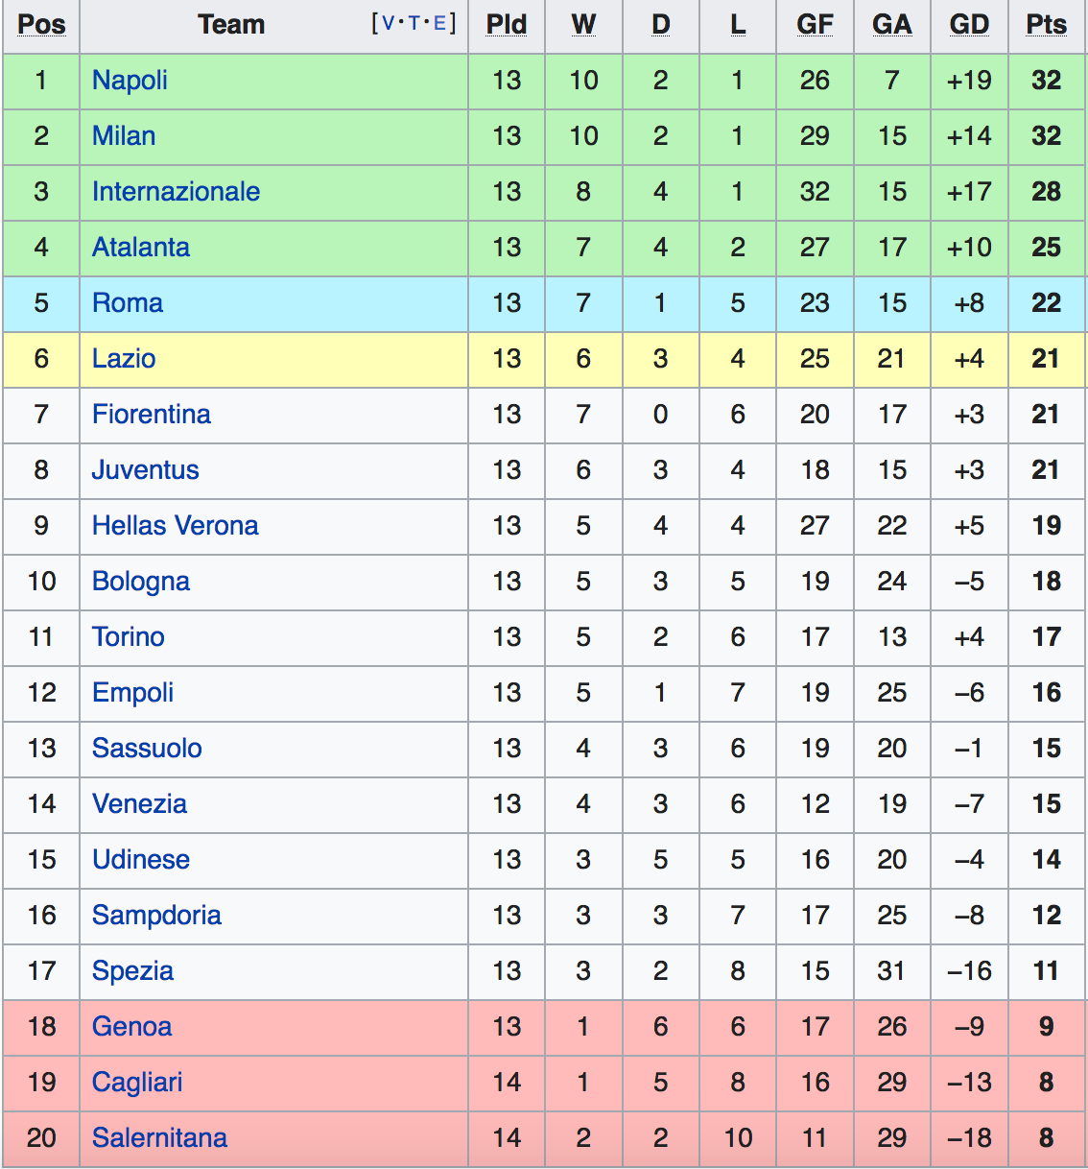Open the Hellas Verona link
Screen dimensions: 1088x1169
176,526
